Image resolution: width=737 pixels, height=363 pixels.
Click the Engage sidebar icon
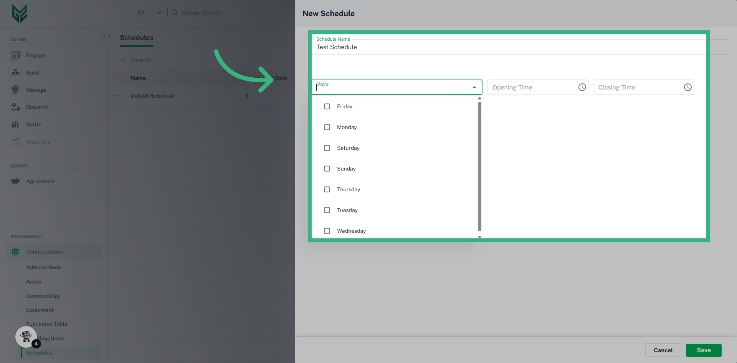(15, 55)
